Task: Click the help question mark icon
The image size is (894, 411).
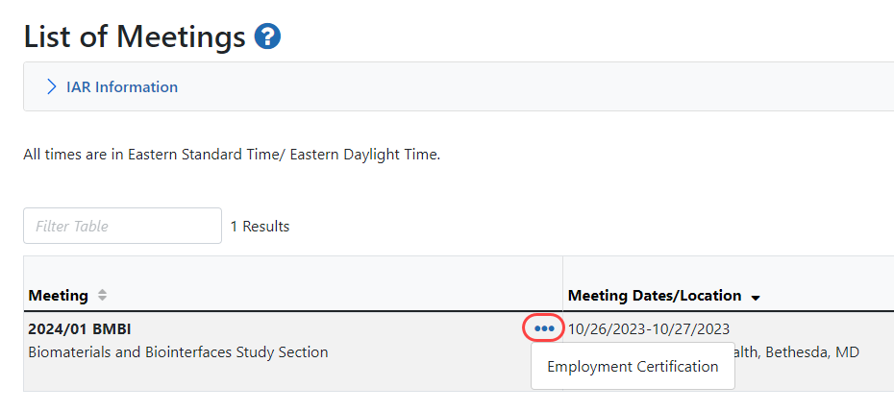Action: [x=267, y=37]
